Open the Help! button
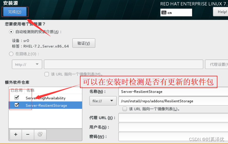Image resolution: width=228 pixels, height=144 pixels. (221, 12)
